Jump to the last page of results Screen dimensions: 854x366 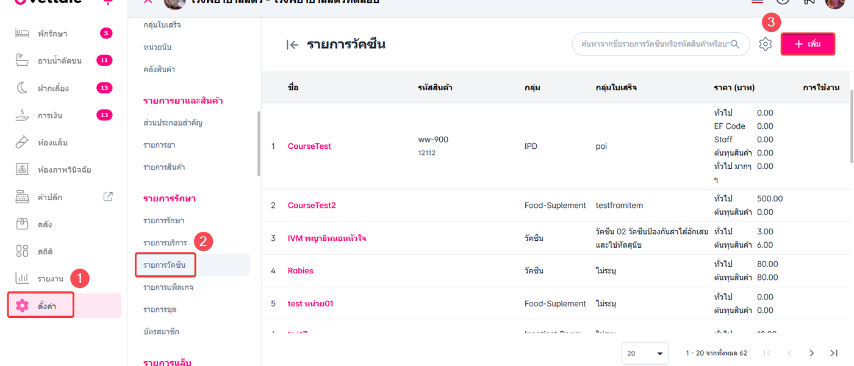point(834,353)
